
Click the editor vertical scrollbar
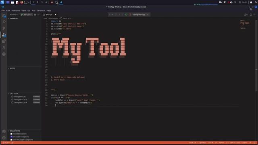(256, 56)
